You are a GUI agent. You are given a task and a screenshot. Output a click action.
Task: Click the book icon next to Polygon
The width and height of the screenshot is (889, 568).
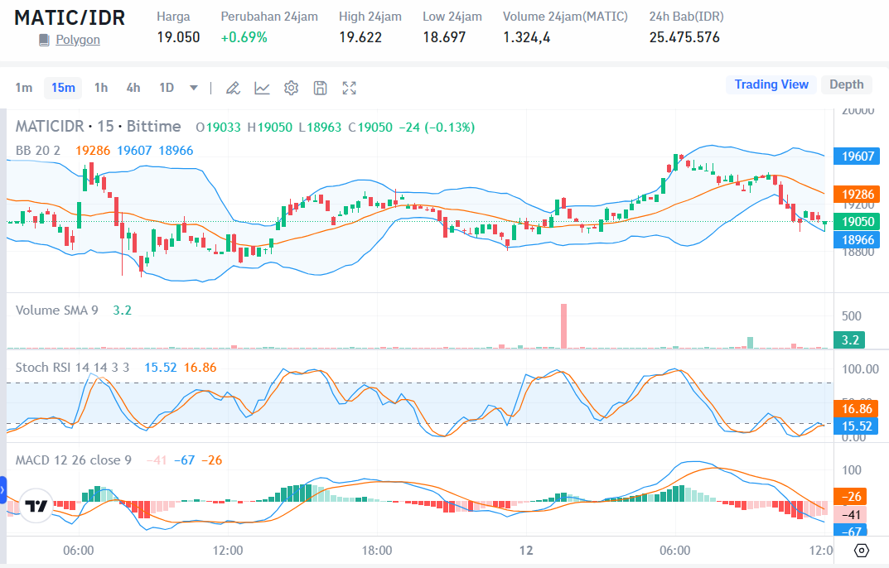tap(44, 40)
